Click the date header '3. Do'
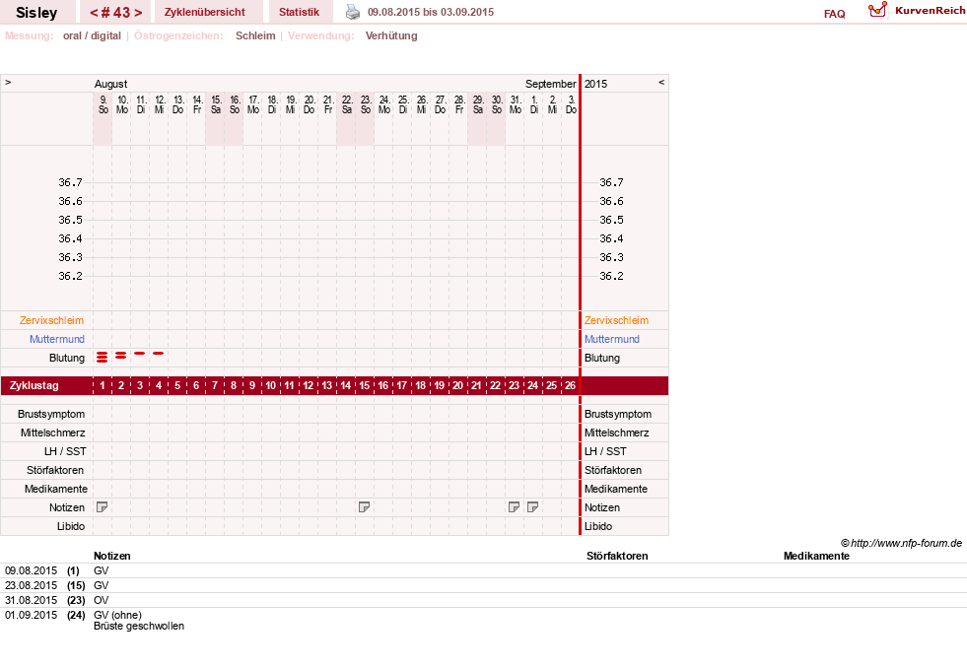Image resolution: width=967 pixels, height=667 pixels. tap(571, 104)
